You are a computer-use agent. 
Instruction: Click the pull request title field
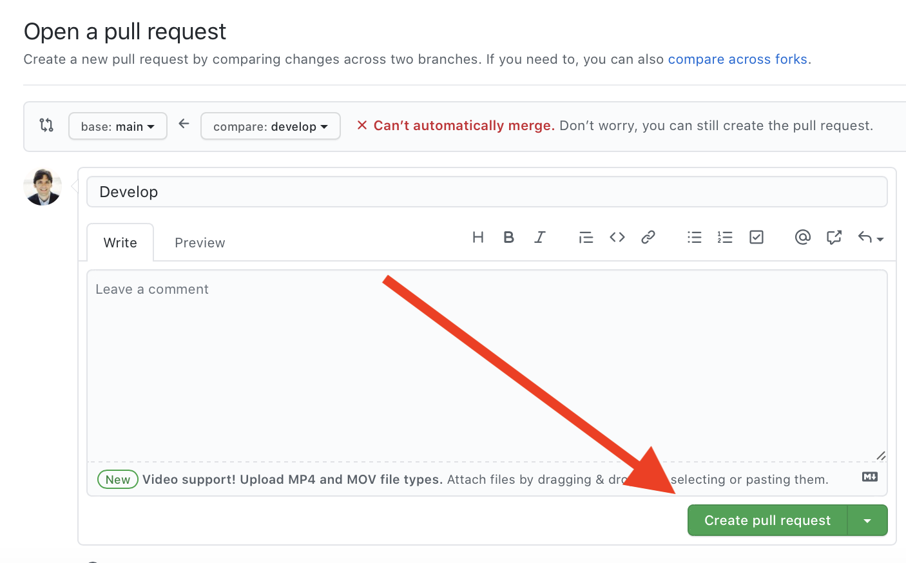[x=487, y=192]
